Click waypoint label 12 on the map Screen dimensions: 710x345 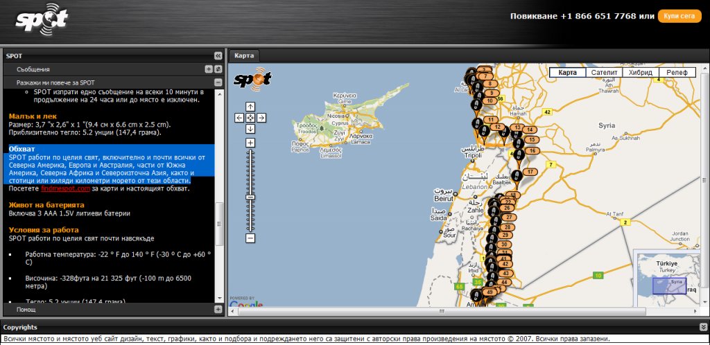(498, 127)
